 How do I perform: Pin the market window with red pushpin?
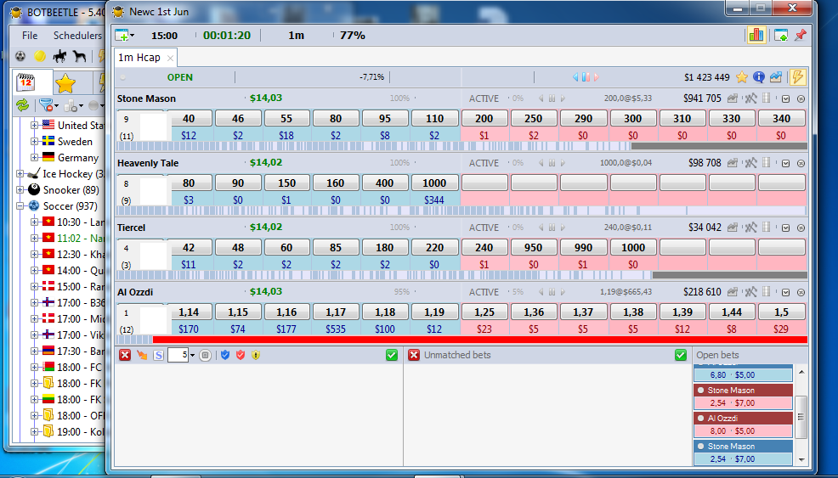click(800, 36)
